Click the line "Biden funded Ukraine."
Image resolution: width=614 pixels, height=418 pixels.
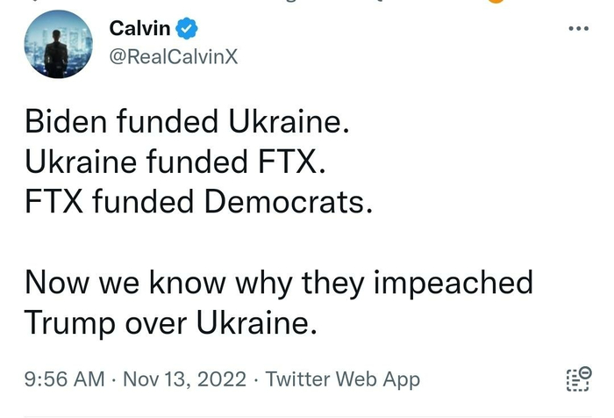(187, 122)
